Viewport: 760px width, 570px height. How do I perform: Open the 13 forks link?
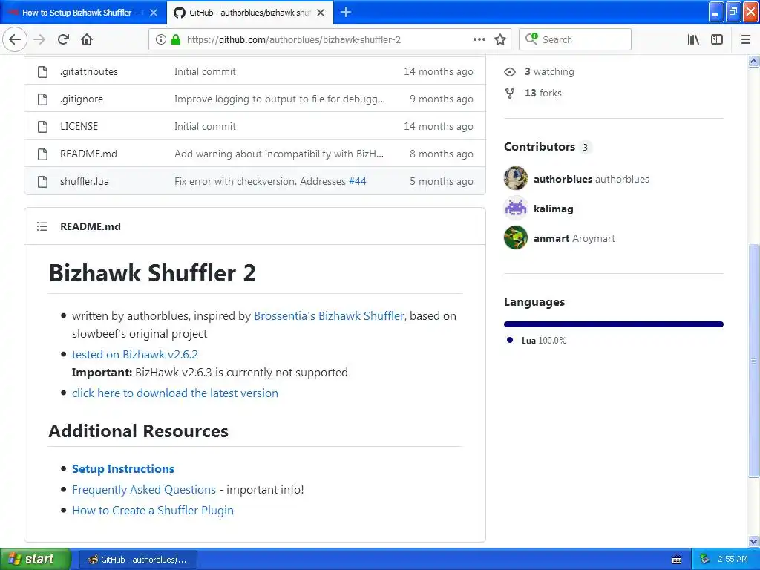(x=543, y=93)
